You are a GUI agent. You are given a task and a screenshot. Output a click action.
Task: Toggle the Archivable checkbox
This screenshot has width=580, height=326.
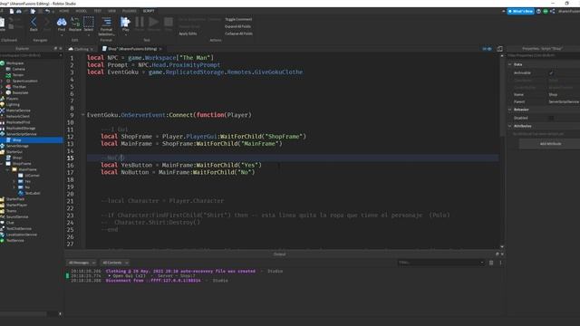[551, 73]
